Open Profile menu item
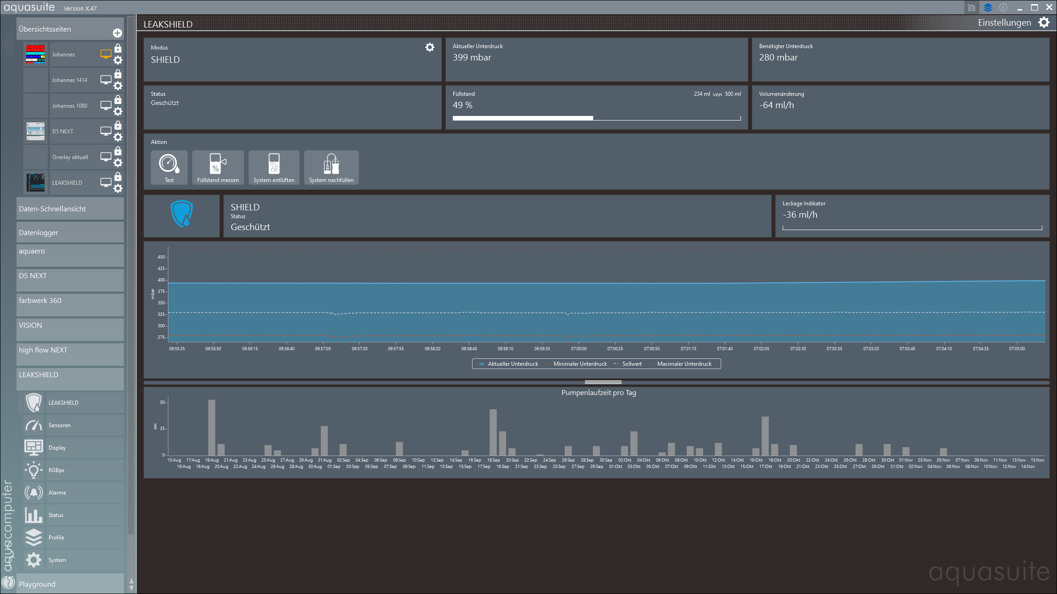The height and width of the screenshot is (594, 1057). 73,538
